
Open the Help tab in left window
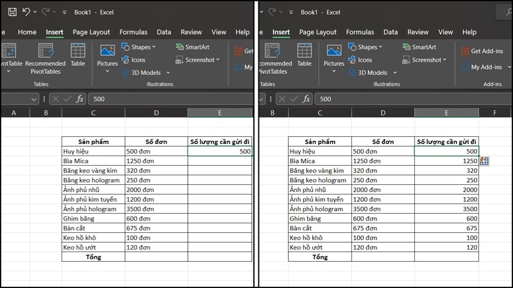coord(242,32)
